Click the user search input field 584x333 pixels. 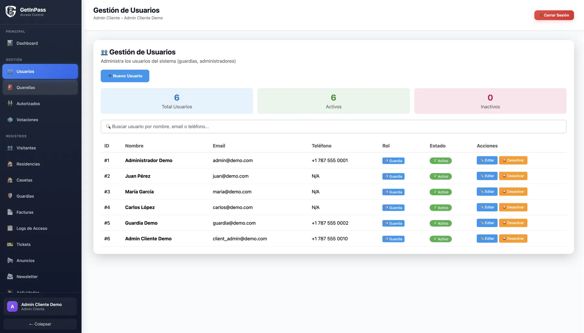[333, 127]
